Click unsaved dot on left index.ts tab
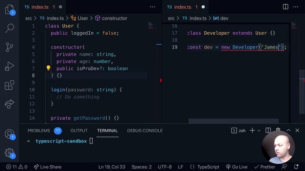 coord(61,7)
